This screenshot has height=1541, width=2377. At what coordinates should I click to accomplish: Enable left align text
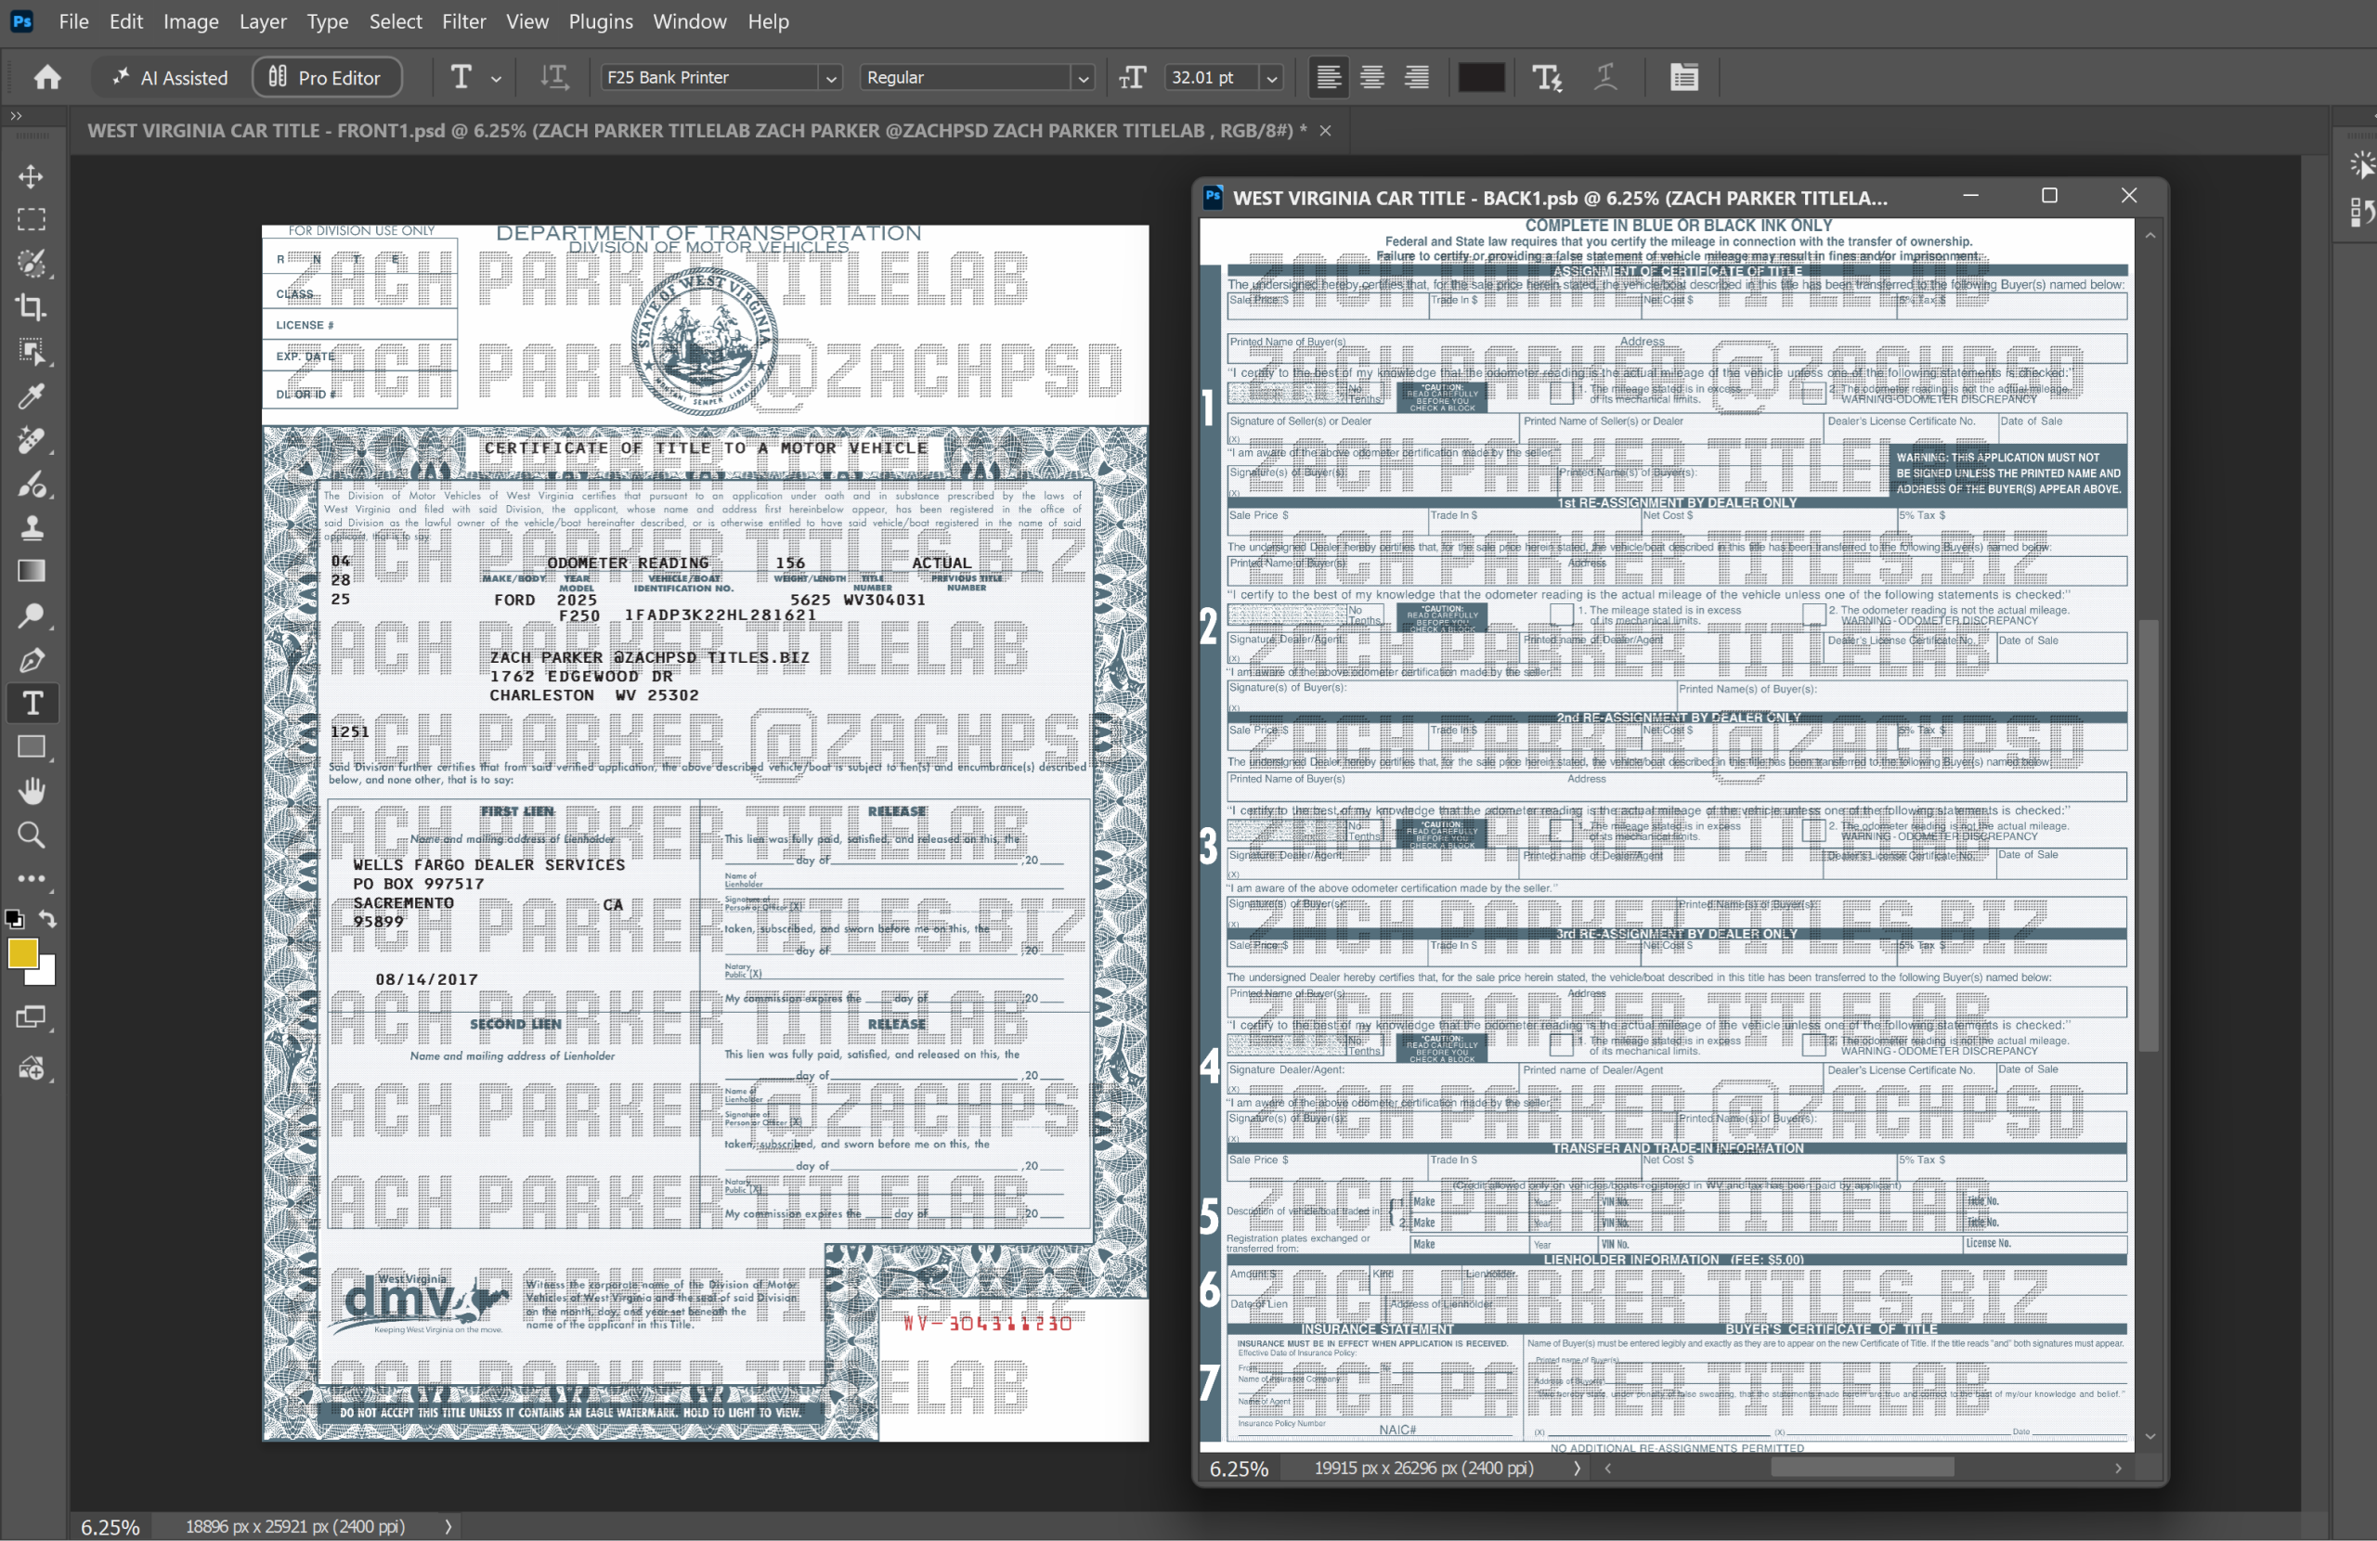[1329, 77]
